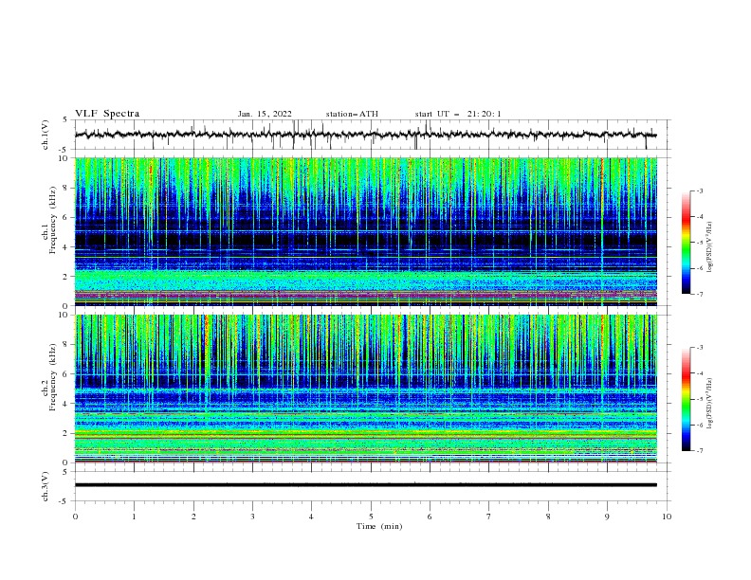Click the "1" tick on the Time axis
The width and height of the screenshot is (751, 580).
click(x=134, y=517)
